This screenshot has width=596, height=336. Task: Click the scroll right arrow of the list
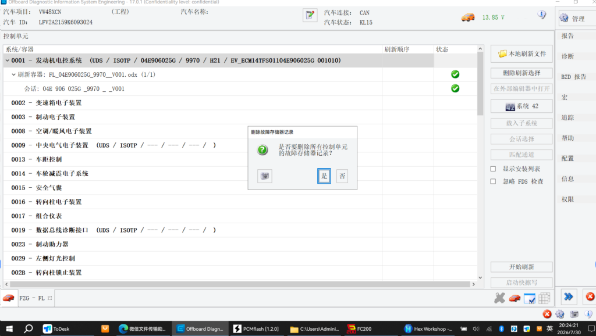[474, 284]
